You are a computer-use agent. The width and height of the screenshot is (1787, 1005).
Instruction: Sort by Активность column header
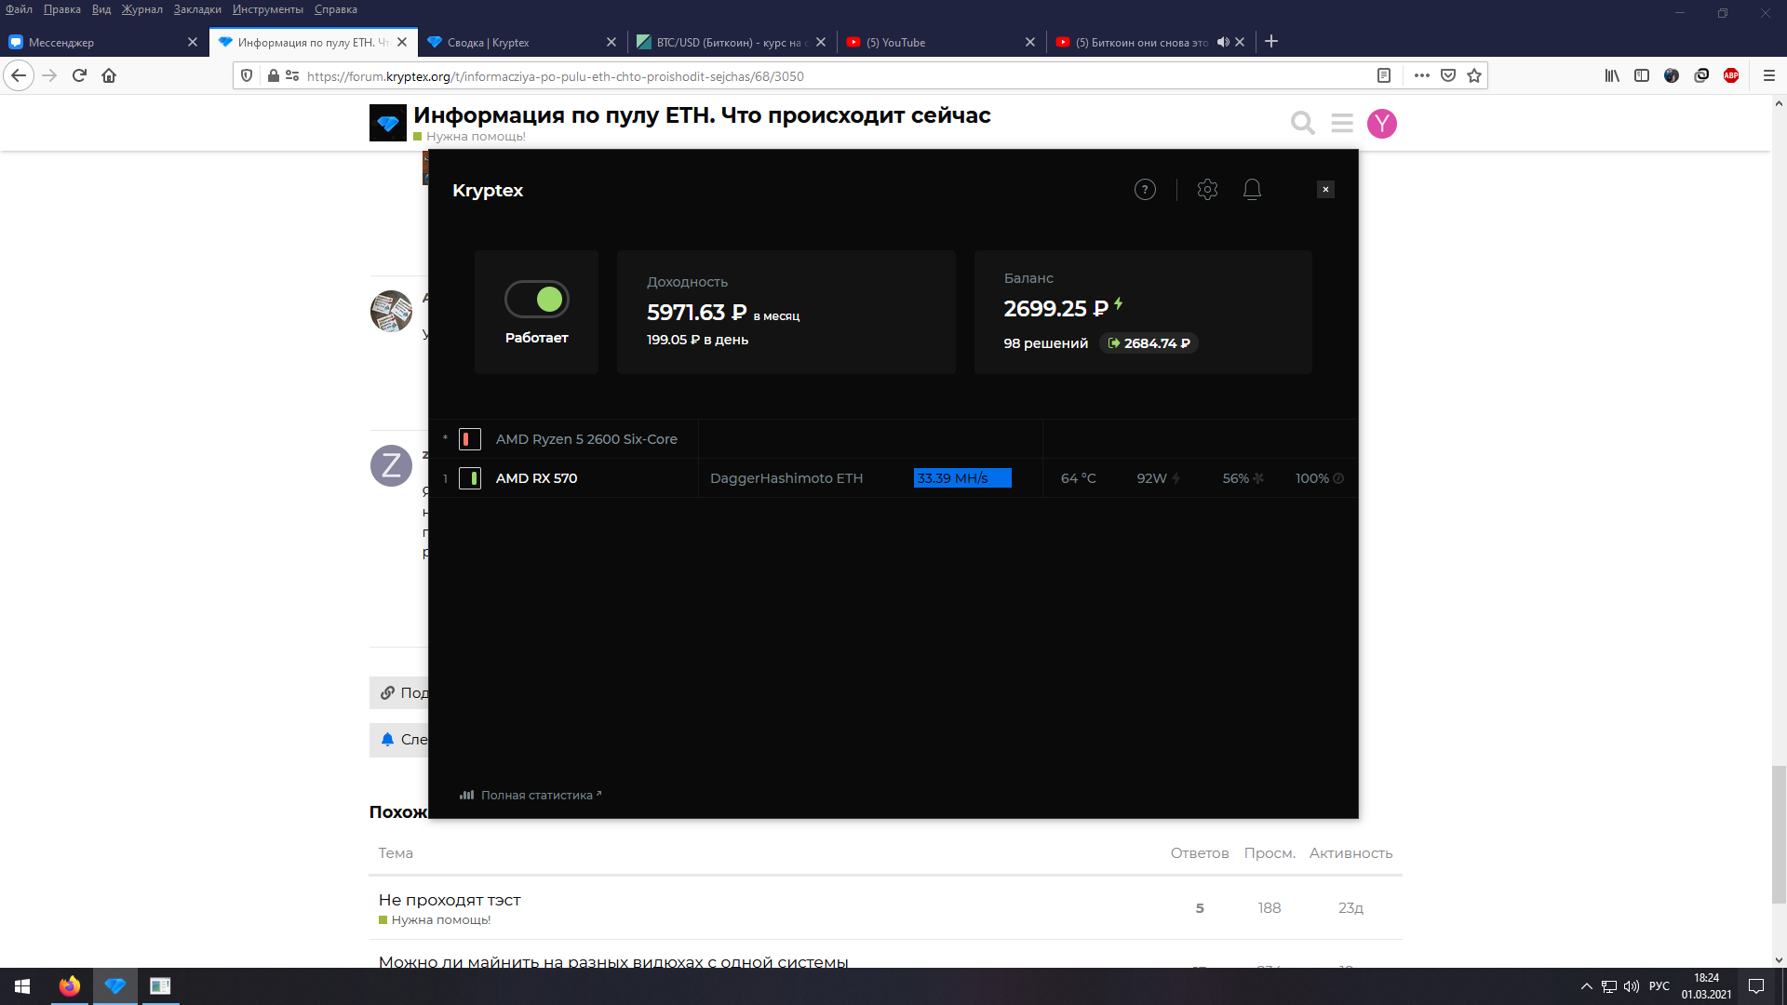click(1350, 853)
